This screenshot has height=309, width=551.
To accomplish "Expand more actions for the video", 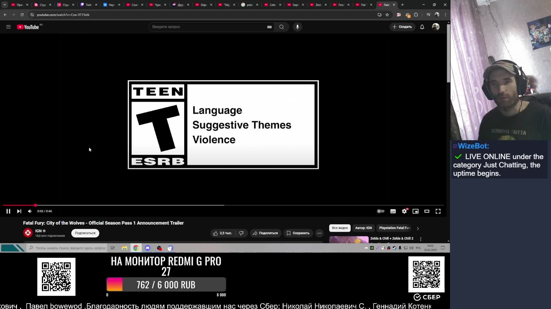I will tap(319, 233).
